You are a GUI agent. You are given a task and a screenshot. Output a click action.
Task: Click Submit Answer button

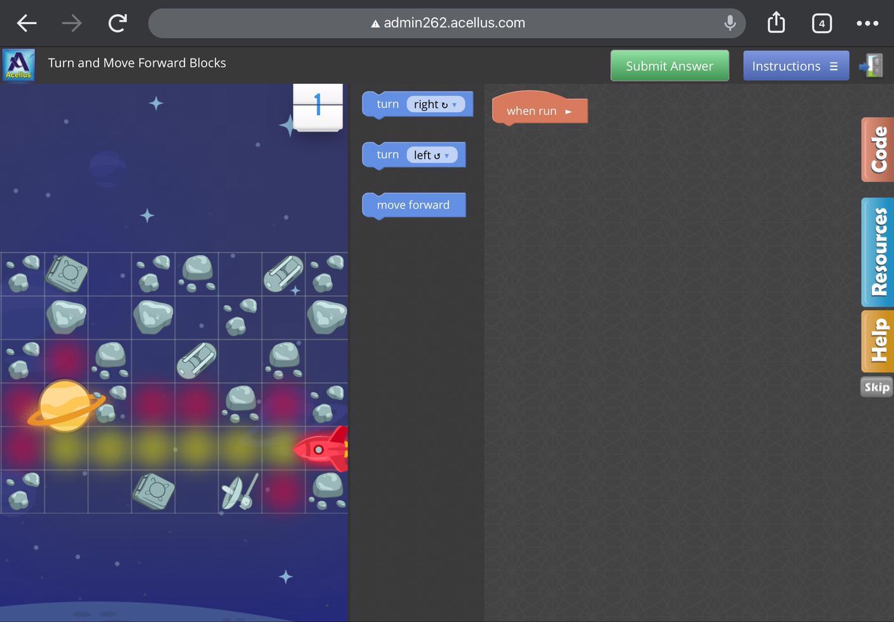click(670, 66)
